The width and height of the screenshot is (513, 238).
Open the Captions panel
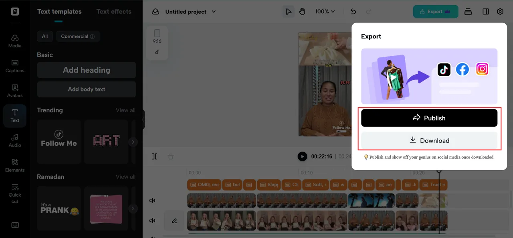15,66
